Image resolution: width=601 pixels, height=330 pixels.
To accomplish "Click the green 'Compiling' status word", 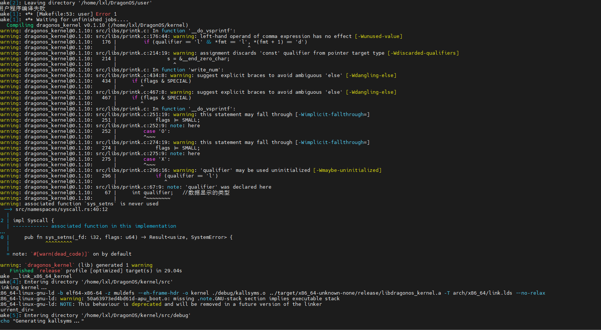I will point(20,25).
